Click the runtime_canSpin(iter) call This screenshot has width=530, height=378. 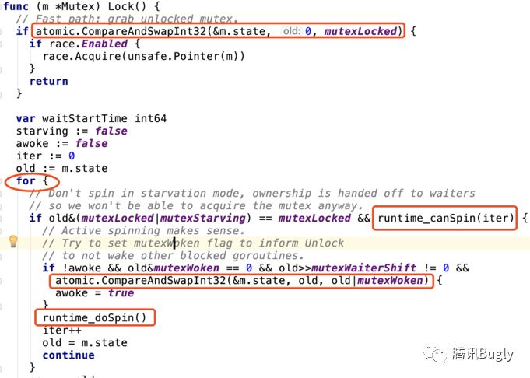pos(444,218)
